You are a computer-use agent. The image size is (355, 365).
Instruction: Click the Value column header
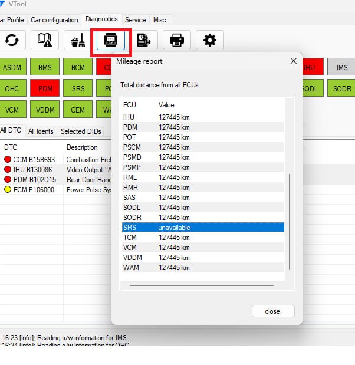(167, 105)
